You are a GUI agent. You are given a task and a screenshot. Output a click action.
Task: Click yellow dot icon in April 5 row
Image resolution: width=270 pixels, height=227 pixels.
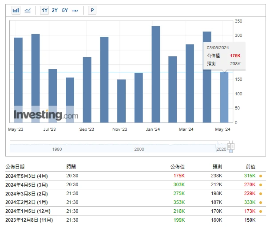(261, 184)
